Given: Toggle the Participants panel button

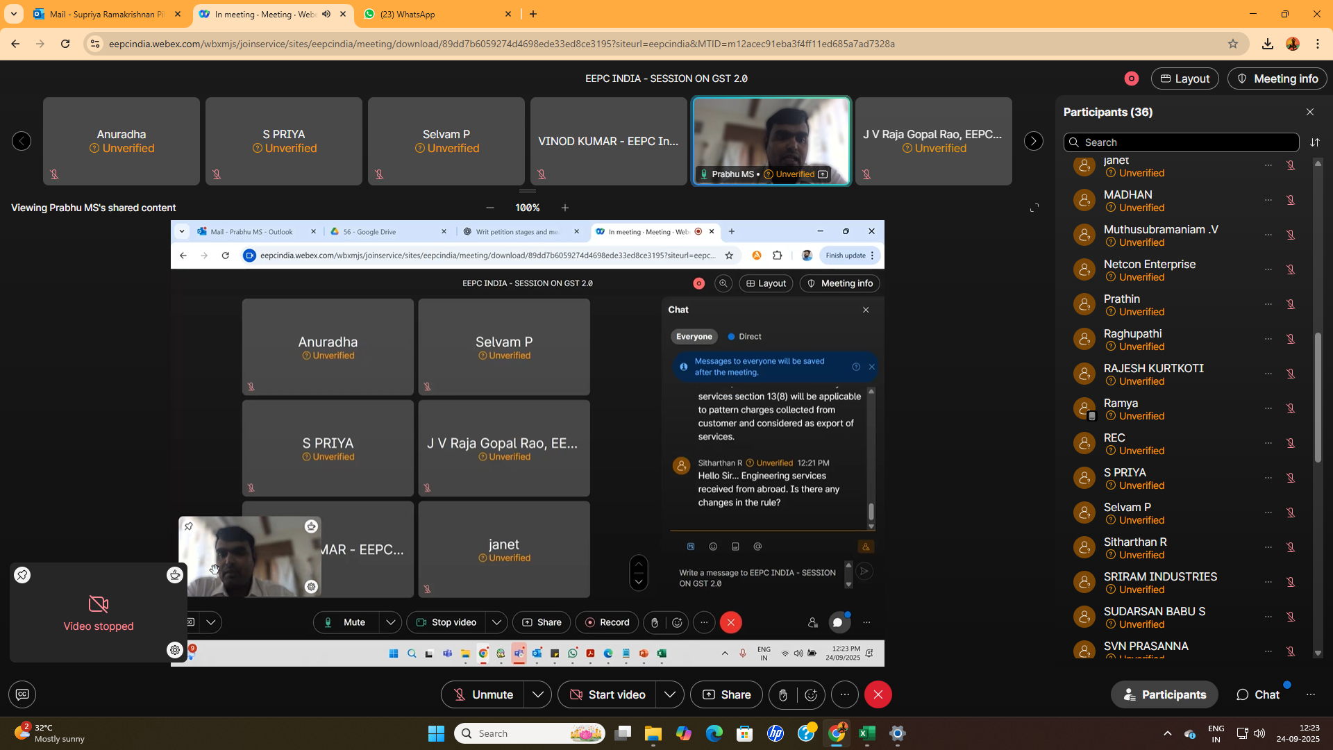Looking at the screenshot, I should tap(1164, 695).
